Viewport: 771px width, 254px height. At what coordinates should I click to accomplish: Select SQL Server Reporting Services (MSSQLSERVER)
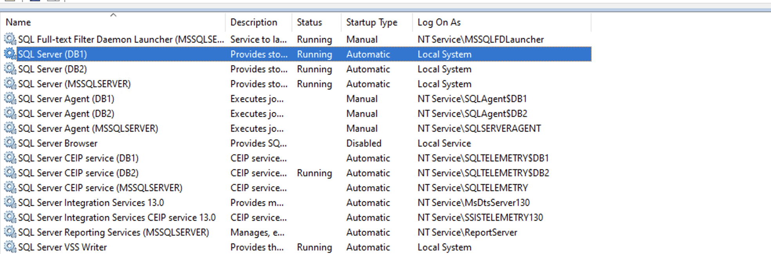[x=114, y=233]
